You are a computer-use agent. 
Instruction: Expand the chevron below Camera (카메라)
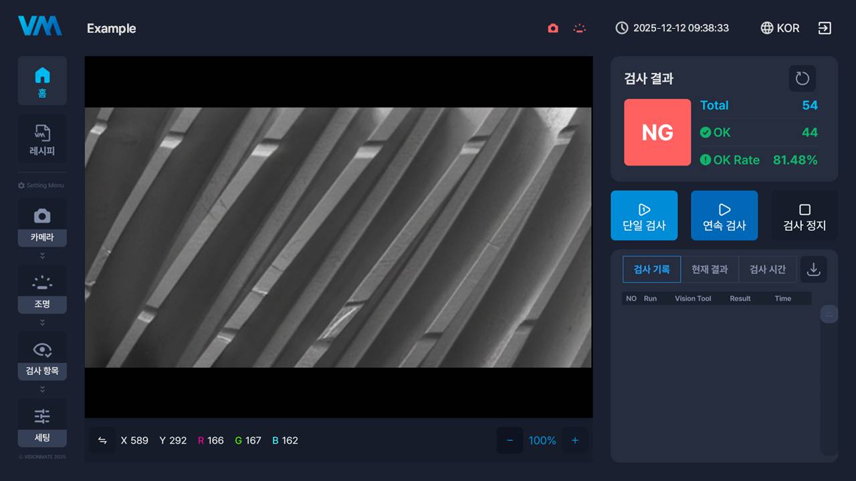pyautogui.click(x=42, y=256)
